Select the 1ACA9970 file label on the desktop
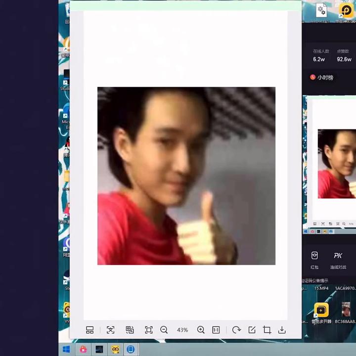 coord(345,288)
